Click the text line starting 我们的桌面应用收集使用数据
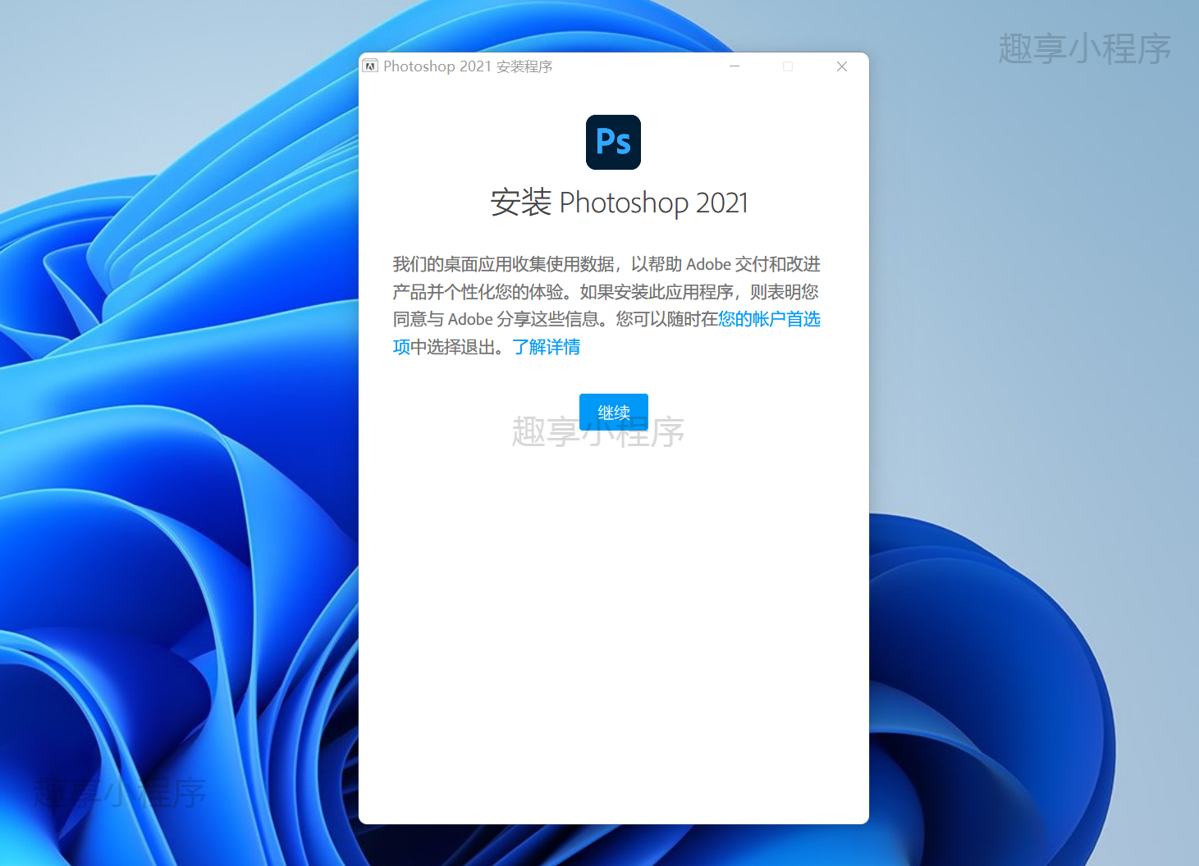The width and height of the screenshot is (1199, 866). 606,264
